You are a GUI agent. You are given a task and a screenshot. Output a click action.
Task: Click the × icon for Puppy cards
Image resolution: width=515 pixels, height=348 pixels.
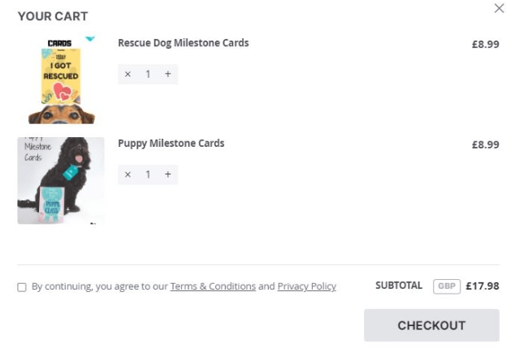coord(128,174)
